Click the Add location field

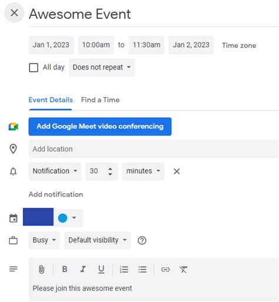coord(154,149)
